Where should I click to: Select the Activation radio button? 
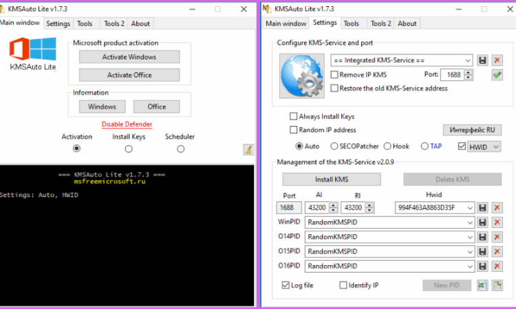click(x=76, y=149)
